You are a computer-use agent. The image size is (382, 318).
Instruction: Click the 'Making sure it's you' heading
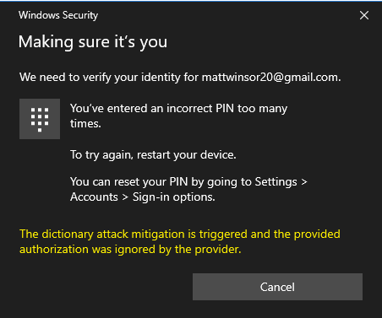coord(93,42)
